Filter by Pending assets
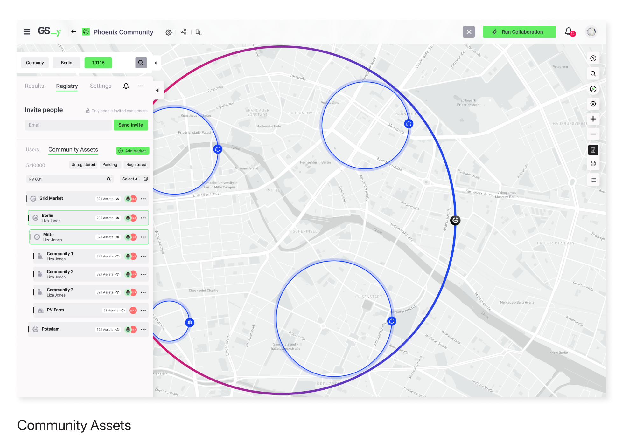This screenshot has width=623, height=445. 110,165
